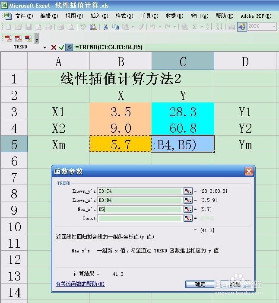Click the Redo toolbar icon
Image resolution: width=279 pixels, height=303 pixels.
coord(168,27)
